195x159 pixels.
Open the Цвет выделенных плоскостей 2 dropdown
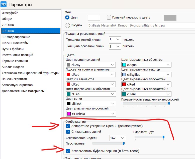146,94
